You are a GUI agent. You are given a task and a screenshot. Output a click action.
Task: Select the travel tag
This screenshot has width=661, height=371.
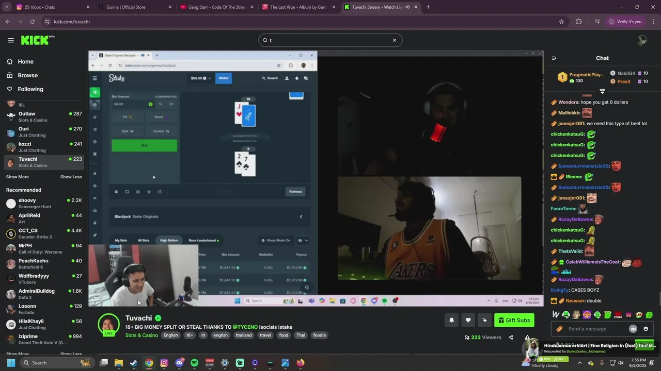pos(265,335)
